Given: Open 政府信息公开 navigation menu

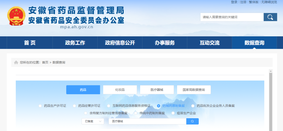Looking at the screenshot, I should pos(120,43).
